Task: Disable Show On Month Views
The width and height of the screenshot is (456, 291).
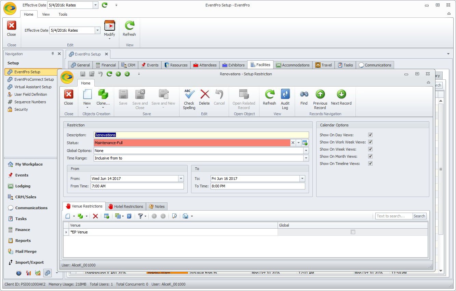Action: point(370,156)
